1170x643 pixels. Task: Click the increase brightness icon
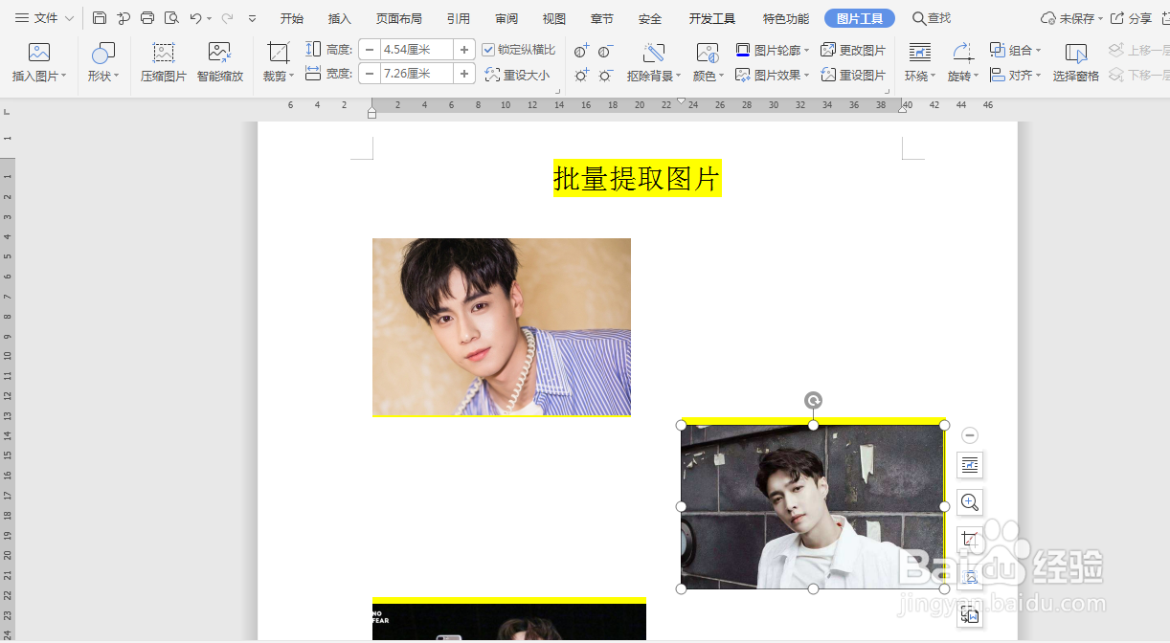pos(581,75)
